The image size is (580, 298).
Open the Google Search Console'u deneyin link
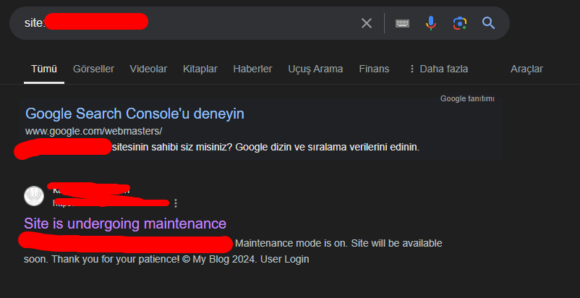(135, 114)
